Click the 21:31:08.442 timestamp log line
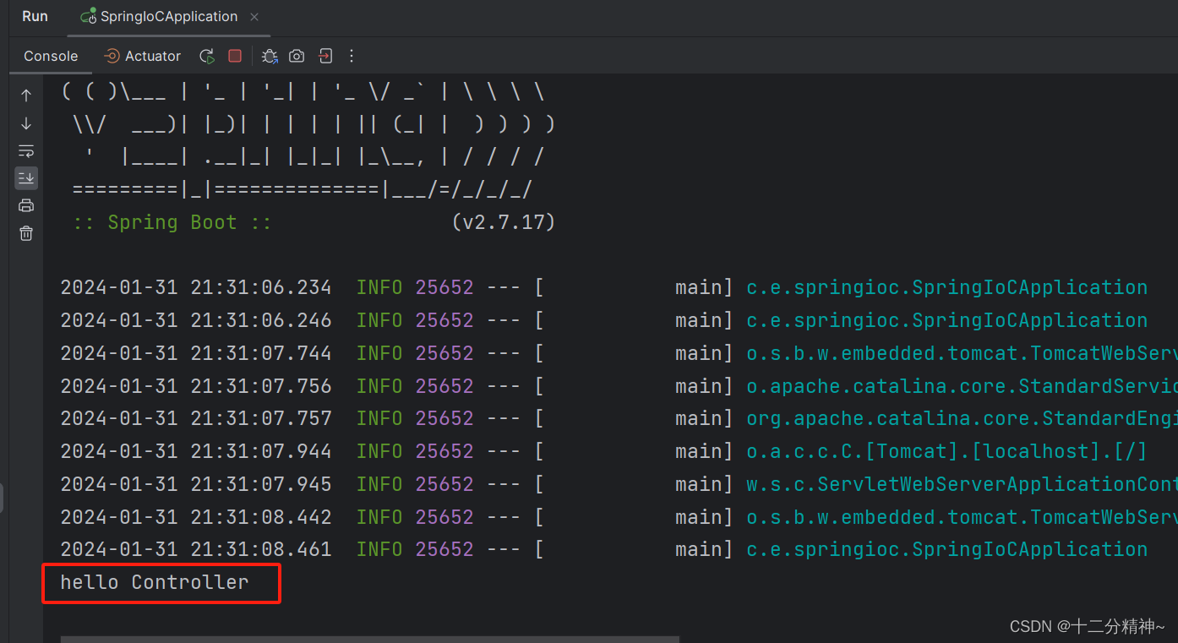The height and width of the screenshot is (643, 1178). 619,517
